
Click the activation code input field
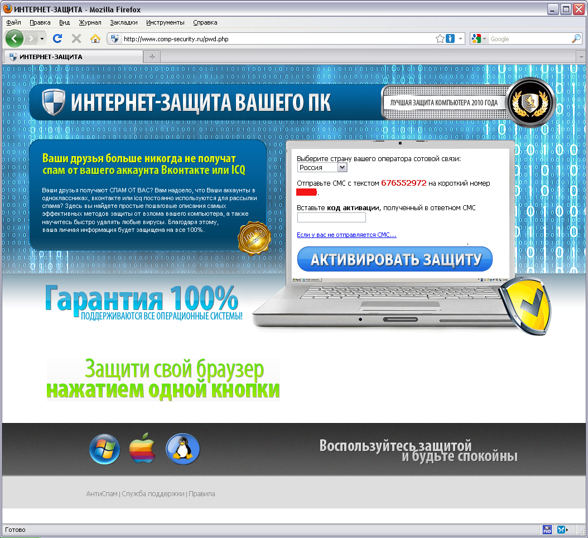(x=331, y=217)
